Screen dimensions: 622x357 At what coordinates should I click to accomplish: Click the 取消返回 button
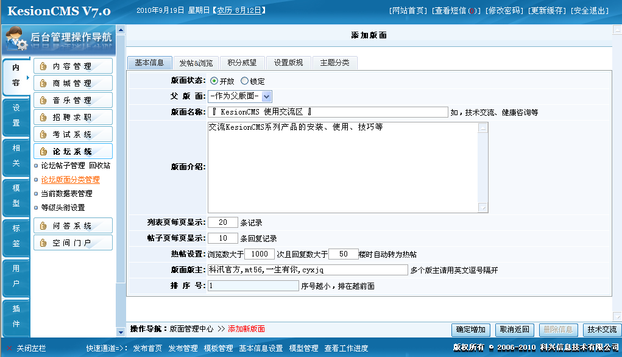[x=515, y=330]
